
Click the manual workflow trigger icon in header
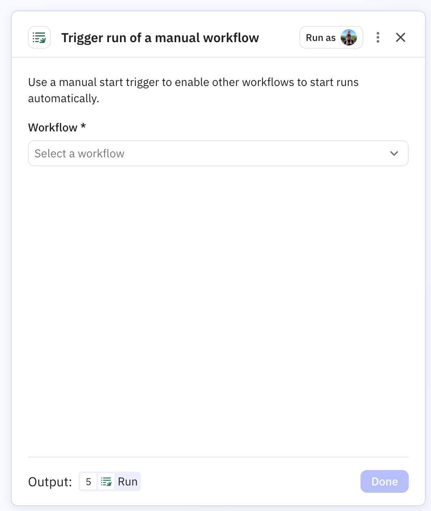click(39, 38)
